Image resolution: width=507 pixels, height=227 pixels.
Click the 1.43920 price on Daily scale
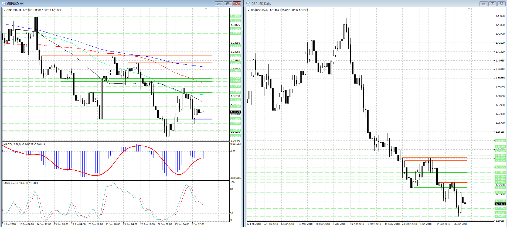pos(500,16)
